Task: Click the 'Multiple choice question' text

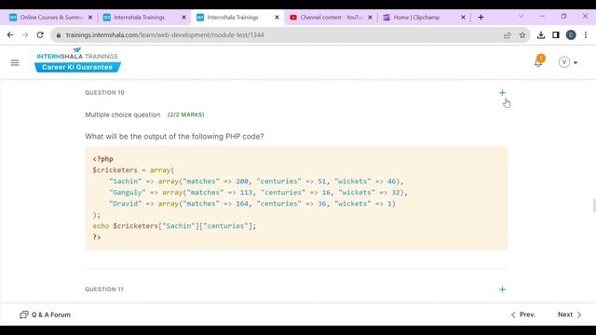Action: click(122, 114)
